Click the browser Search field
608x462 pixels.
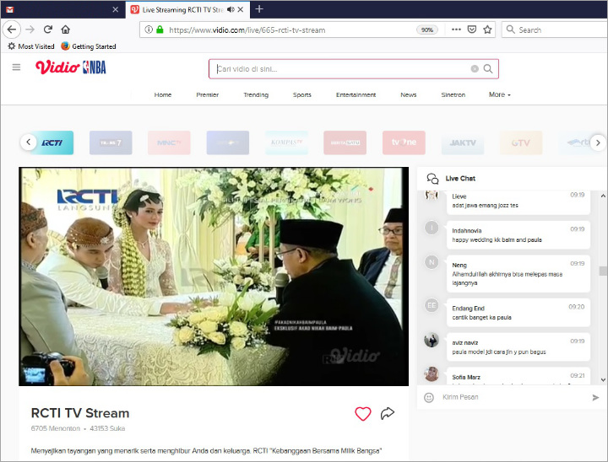point(555,30)
